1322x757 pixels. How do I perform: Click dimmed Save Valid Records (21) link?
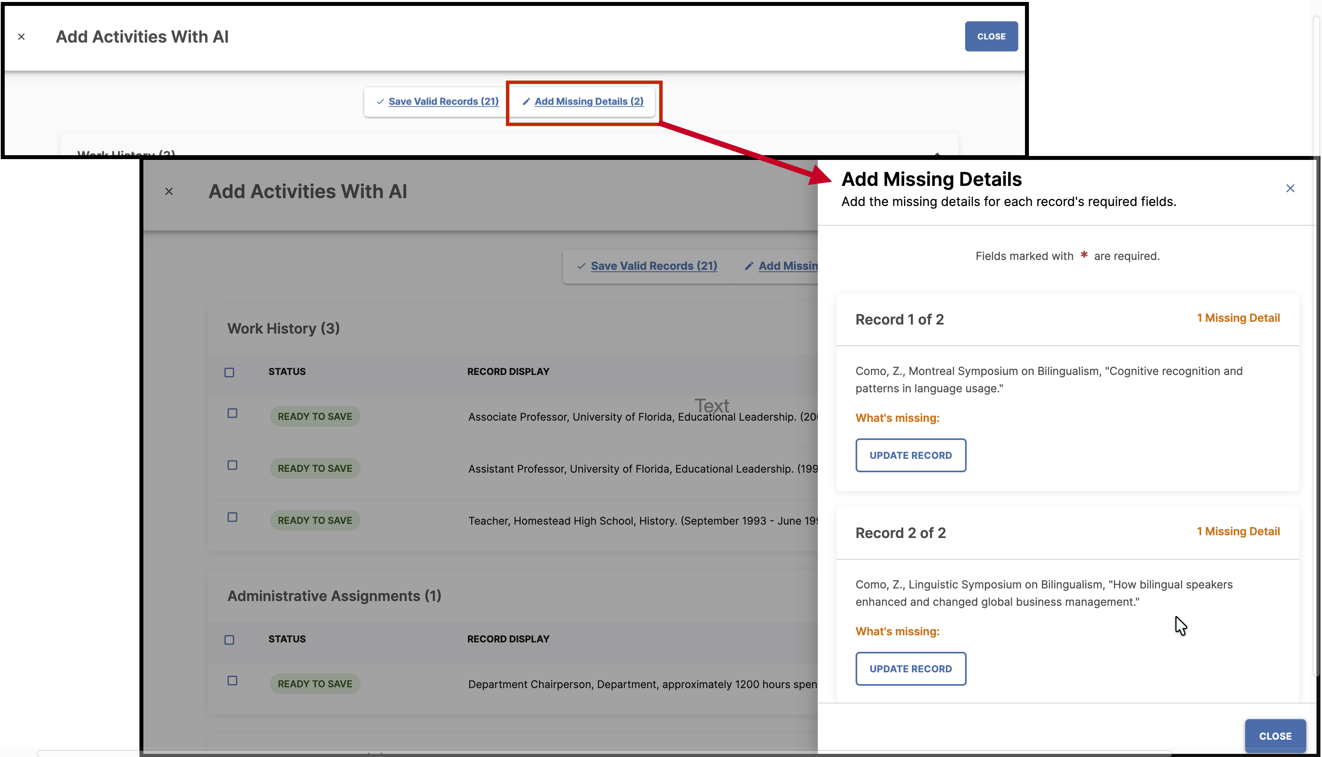[654, 266]
